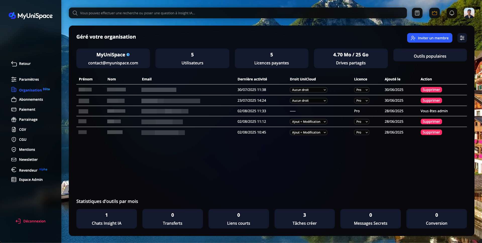Expand first row 'Aucun droit' UniCloud dropdown
This screenshot has width=482, height=243.
(x=308, y=90)
